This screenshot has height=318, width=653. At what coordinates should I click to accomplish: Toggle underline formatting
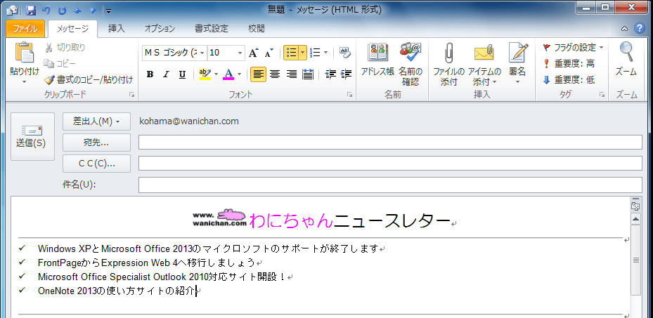click(x=182, y=74)
